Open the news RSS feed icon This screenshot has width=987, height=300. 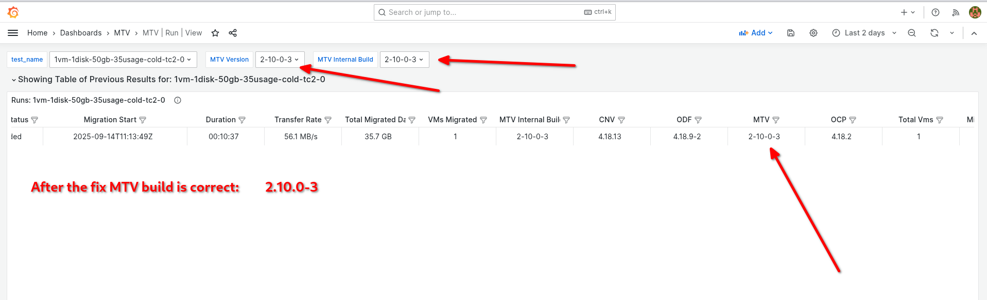(956, 12)
